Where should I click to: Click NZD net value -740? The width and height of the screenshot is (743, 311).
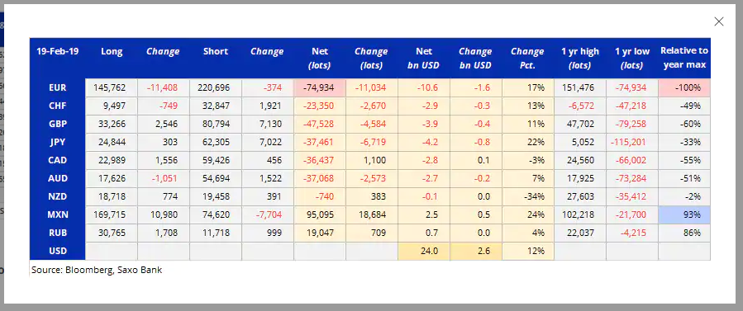[x=320, y=196]
